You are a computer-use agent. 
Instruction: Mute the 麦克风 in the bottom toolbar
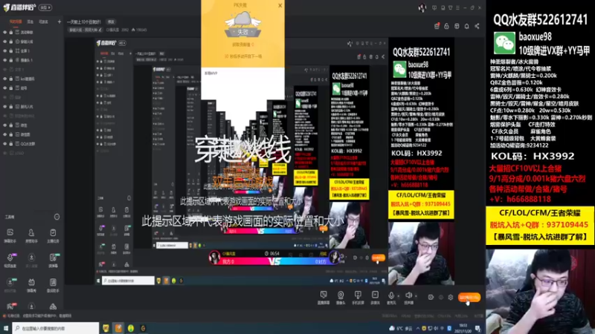point(391,298)
